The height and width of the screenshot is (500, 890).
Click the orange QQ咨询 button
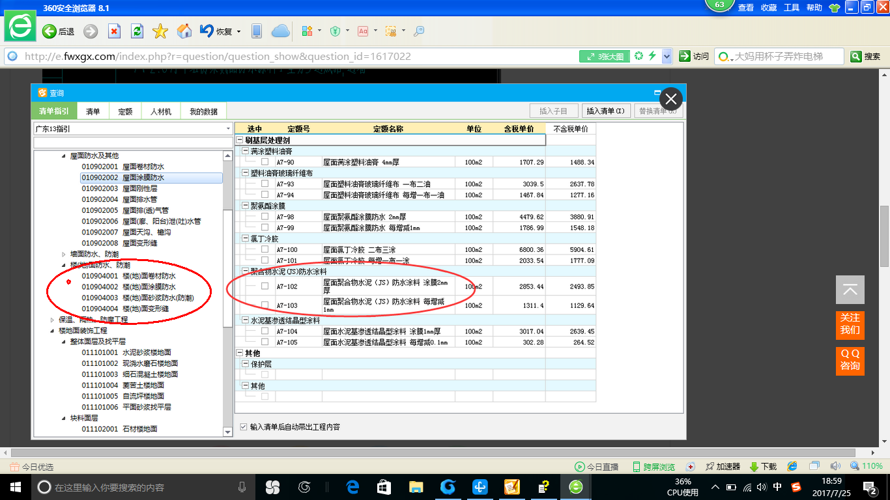(x=850, y=361)
